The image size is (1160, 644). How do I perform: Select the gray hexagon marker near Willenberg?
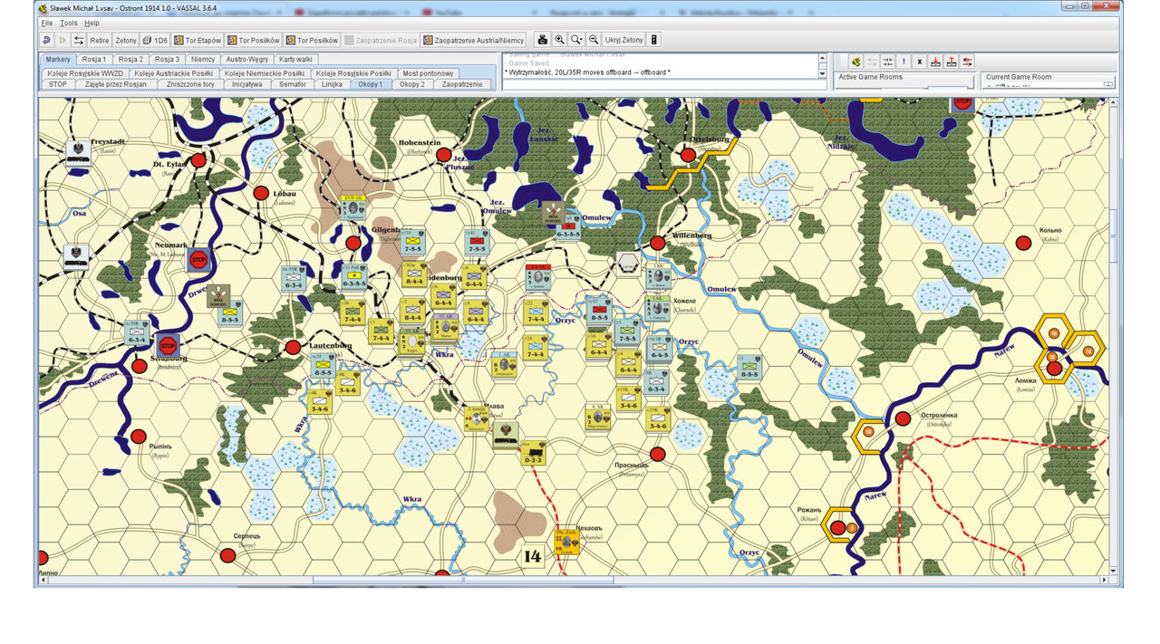point(627,264)
